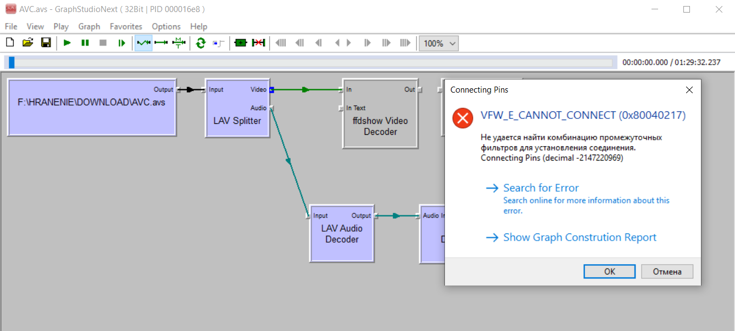Save the graph with floppy disk icon
Viewport: 735px width, 331px height.
pos(46,43)
